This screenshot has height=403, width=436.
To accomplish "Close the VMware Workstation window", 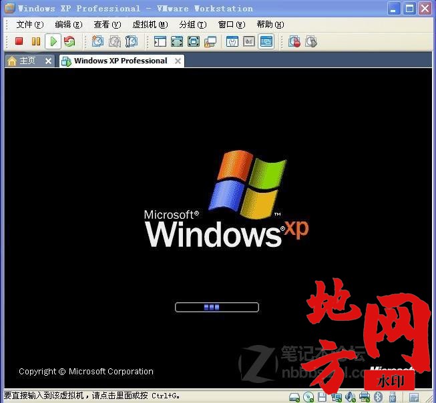I will point(425,8).
